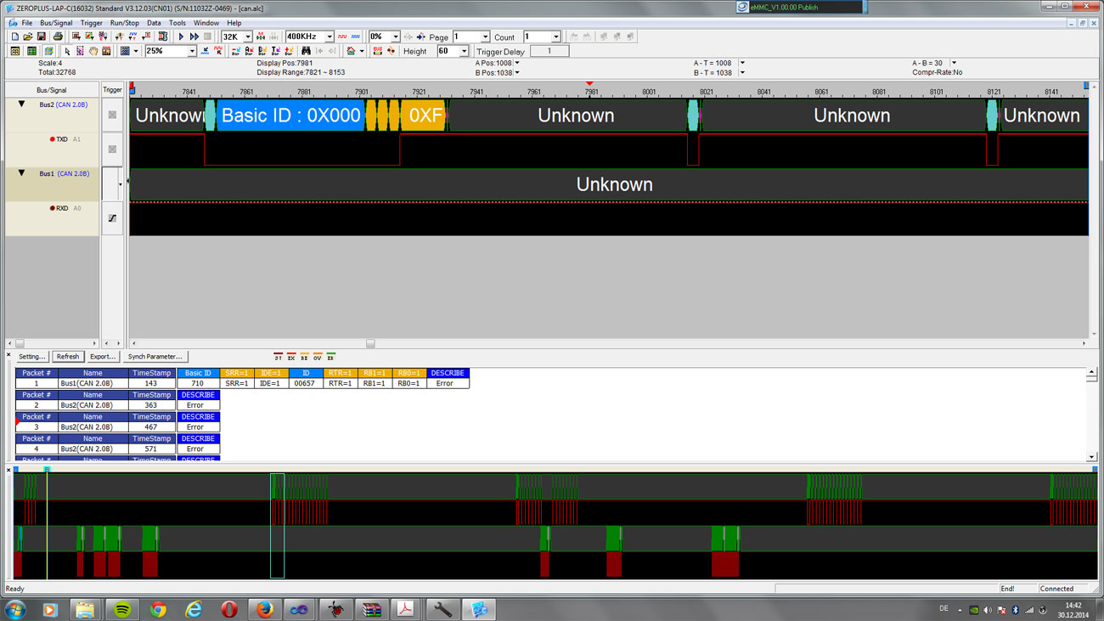The image size is (1104, 621).
Task: Click the Refresh button
Action: pyautogui.click(x=68, y=357)
